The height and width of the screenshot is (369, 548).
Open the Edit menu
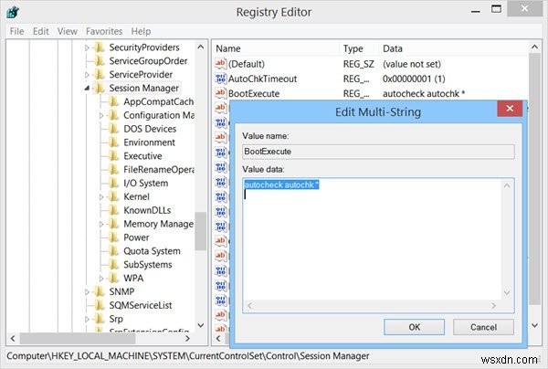pos(40,31)
